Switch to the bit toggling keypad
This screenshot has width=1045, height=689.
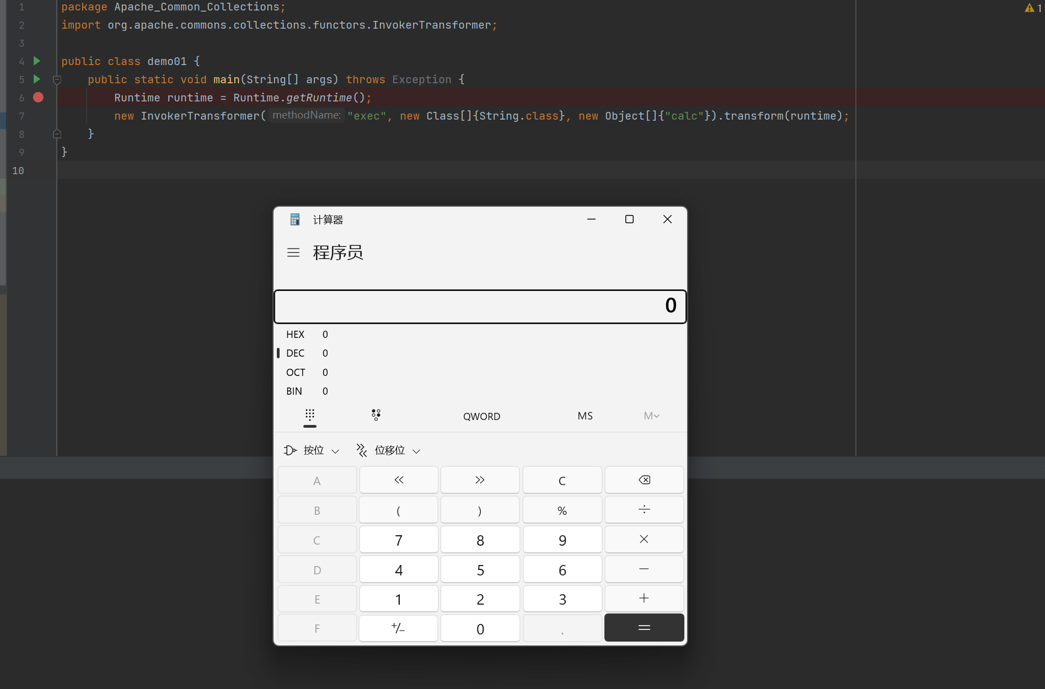(x=376, y=415)
